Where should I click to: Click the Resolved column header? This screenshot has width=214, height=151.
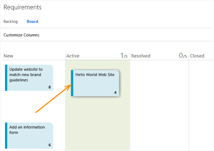[141, 56]
